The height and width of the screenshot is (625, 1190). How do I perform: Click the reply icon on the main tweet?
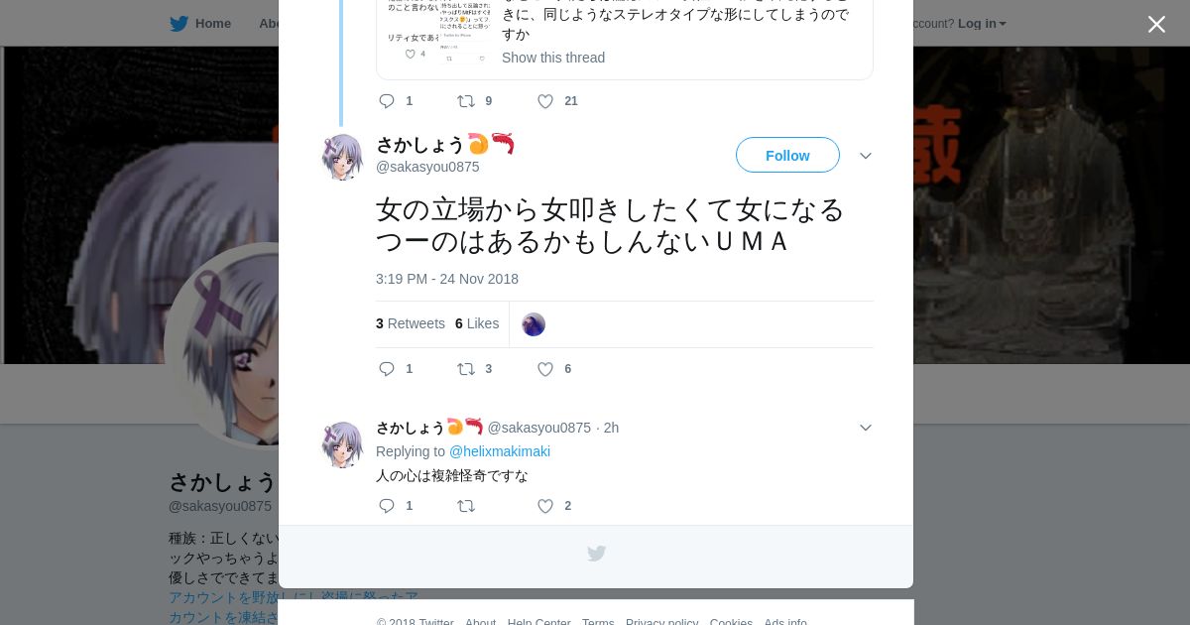pos(387,369)
